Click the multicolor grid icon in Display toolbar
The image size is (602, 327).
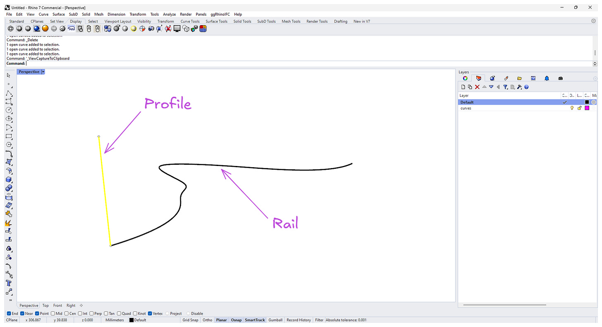(203, 28)
